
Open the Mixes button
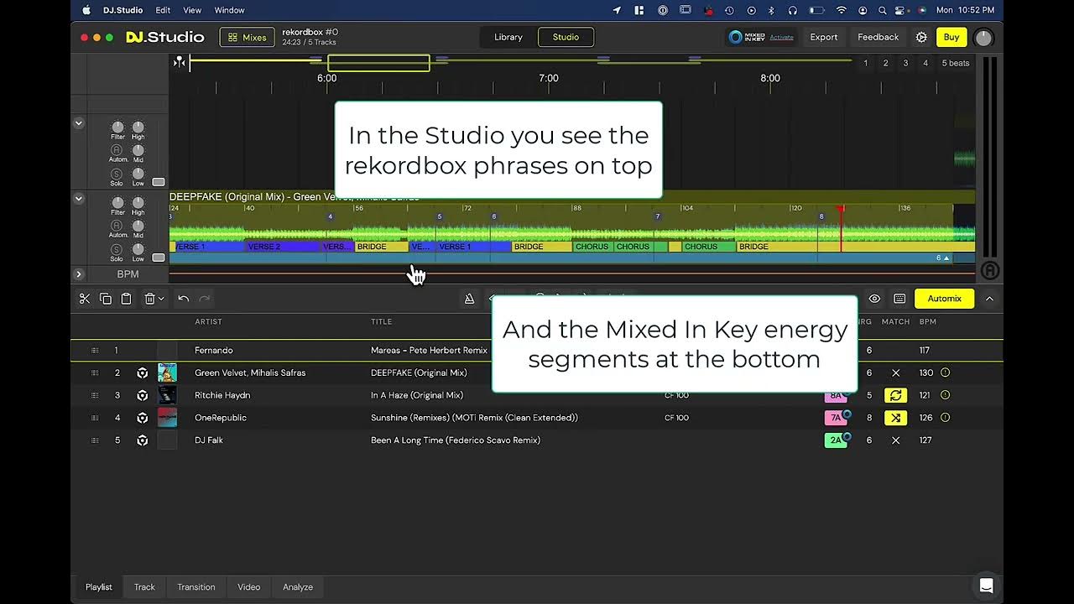click(x=247, y=37)
